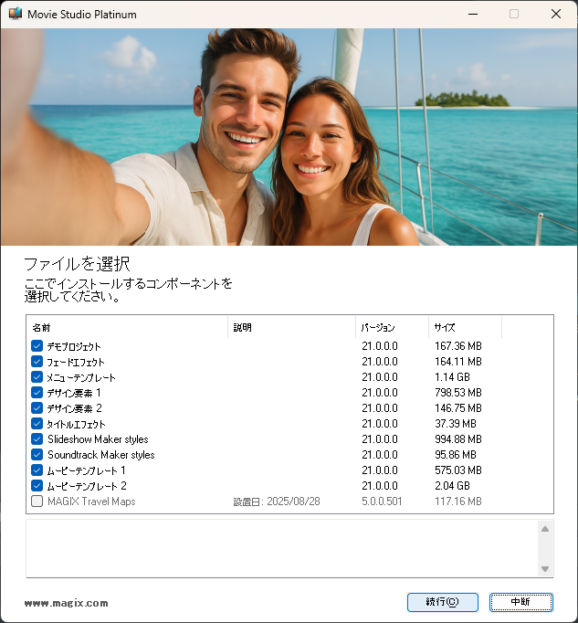Uncheck the タイトルエフェクト checkbox

(37, 424)
